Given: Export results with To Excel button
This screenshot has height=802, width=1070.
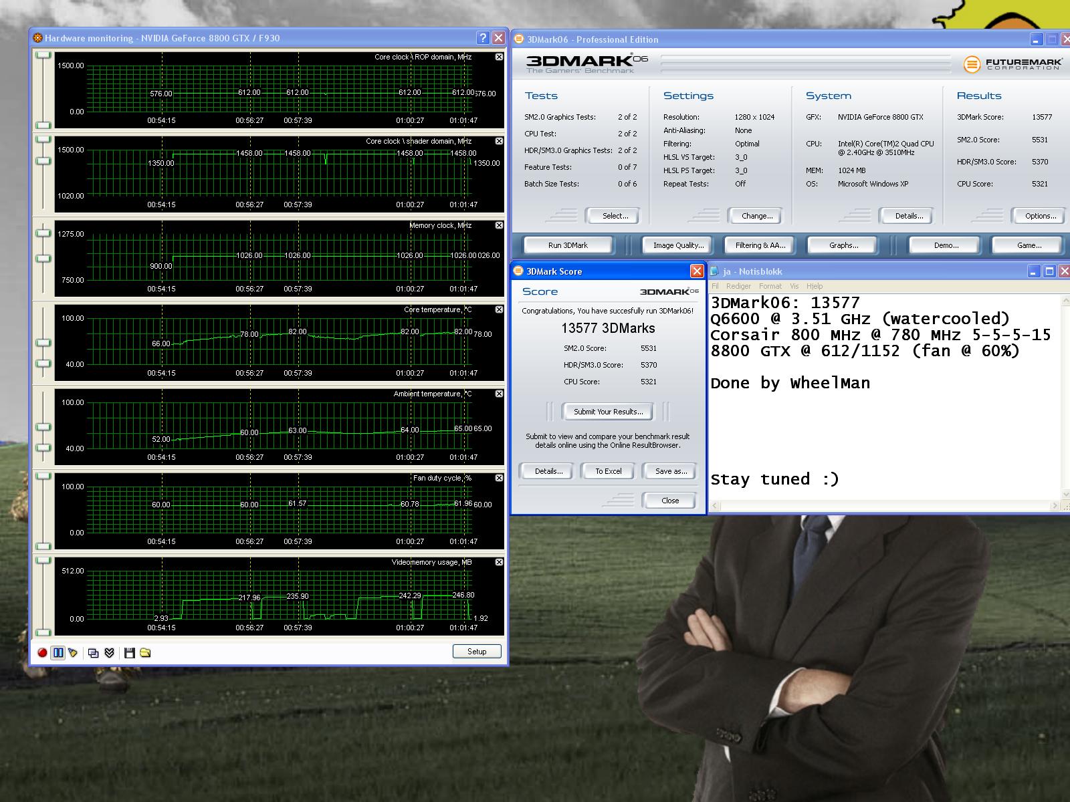Looking at the screenshot, I should 609,471.
